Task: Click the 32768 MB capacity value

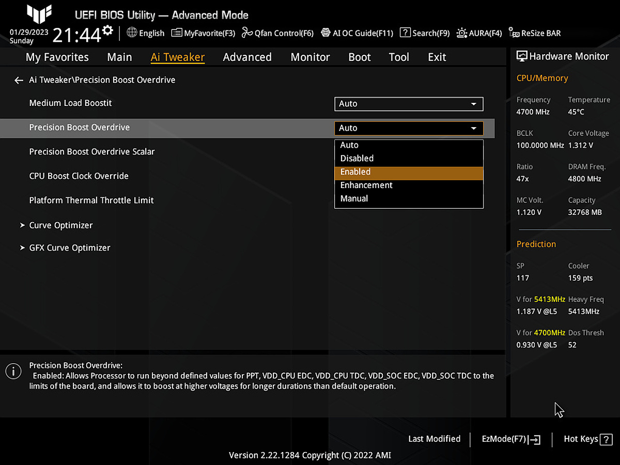Action: pos(585,212)
